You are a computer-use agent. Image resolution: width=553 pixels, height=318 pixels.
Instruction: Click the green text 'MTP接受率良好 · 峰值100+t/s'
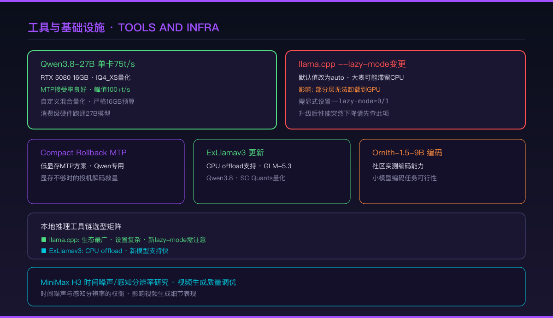click(85, 89)
